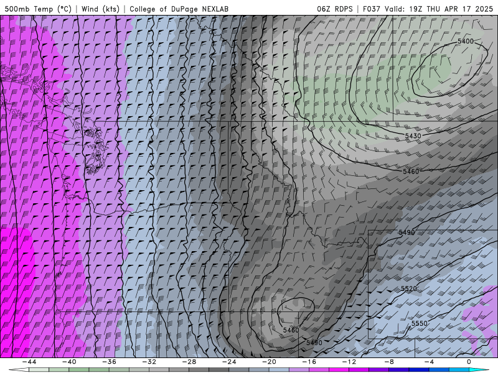
Task: Click the -4 colorbar tick label
Action: pos(429,362)
